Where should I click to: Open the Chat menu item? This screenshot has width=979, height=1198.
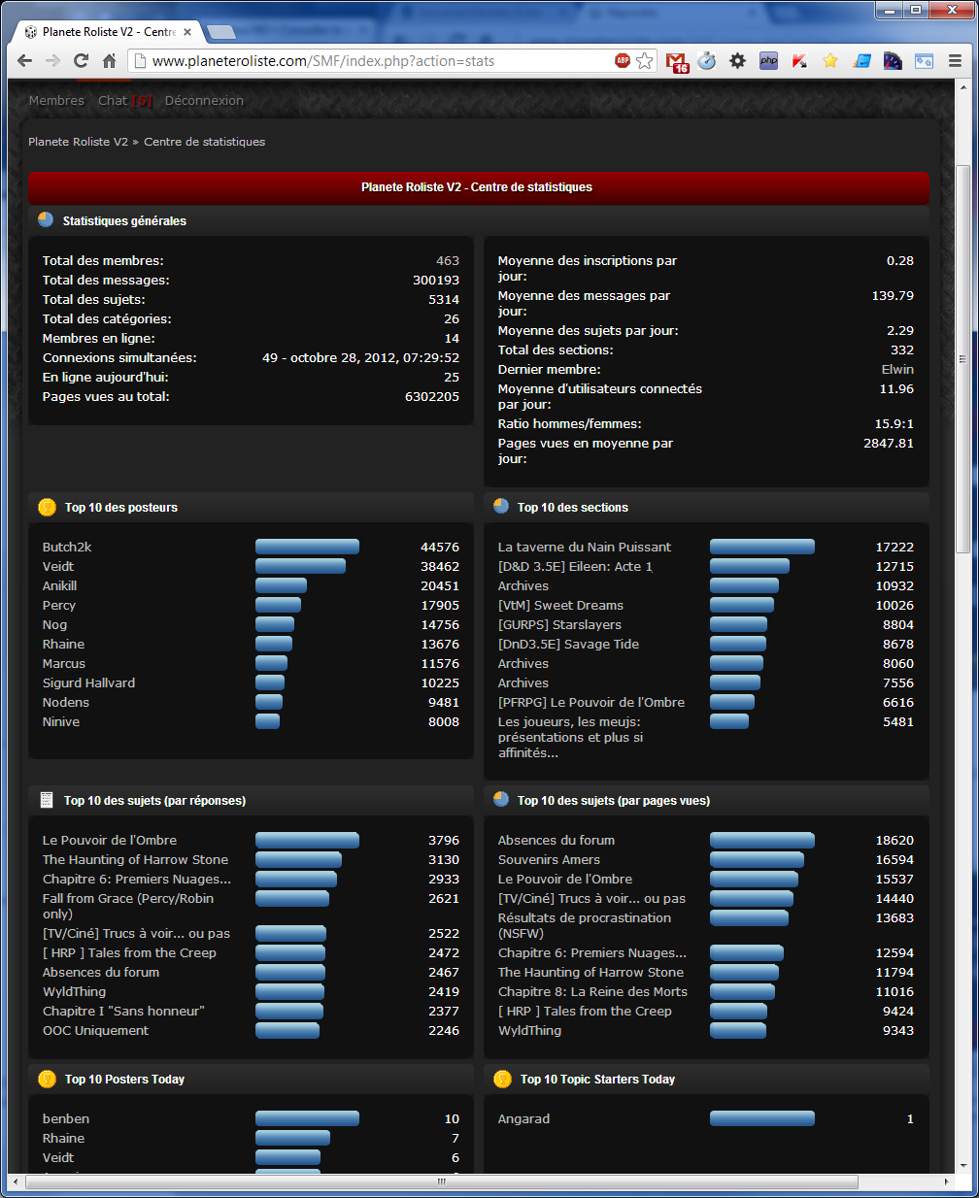pos(113,101)
